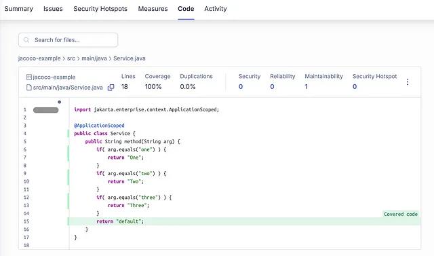The width and height of the screenshot is (434, 256).
Task: View the Activity tab
Action: (x=216, y=9)
